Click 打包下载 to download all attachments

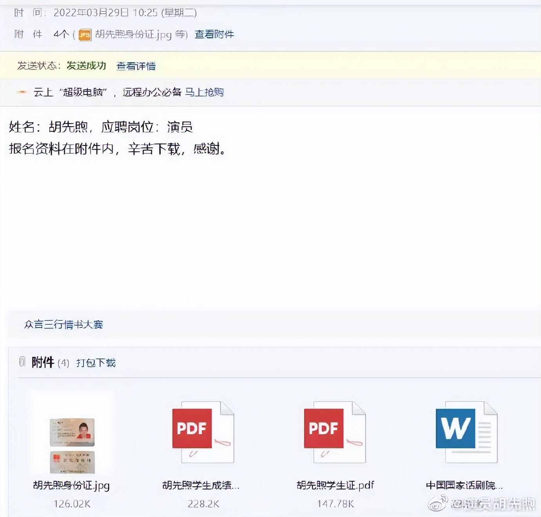95,363
